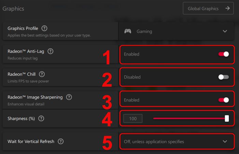
Task: Open help icon beside Sharpness (%)
Action: 41,118
